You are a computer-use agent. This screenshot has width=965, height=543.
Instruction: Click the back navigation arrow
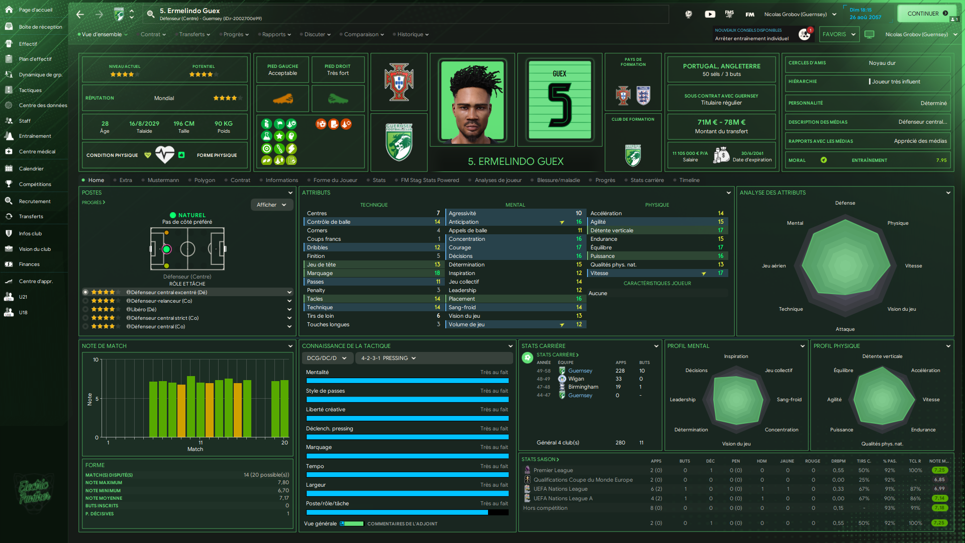click(x=80, y=15)
